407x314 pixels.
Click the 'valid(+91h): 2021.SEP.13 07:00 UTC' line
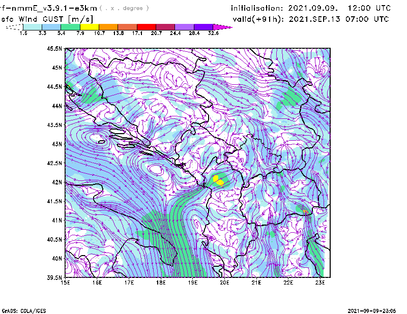(x=311, y=19)
